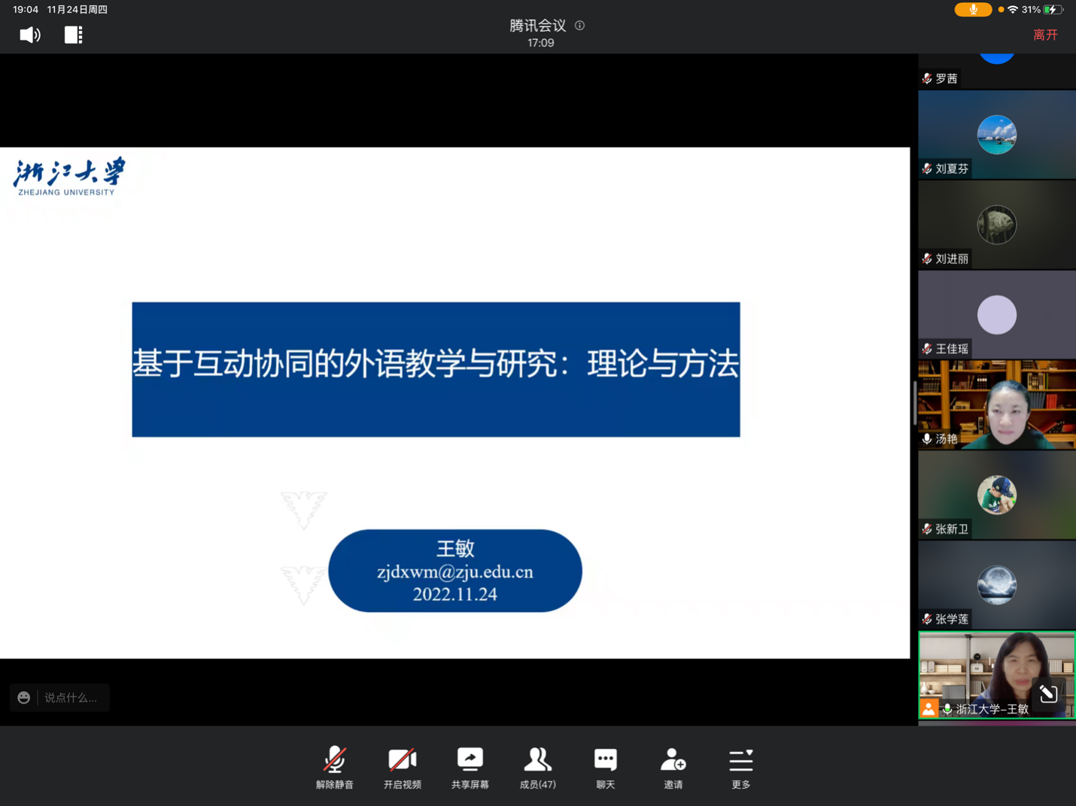This screenshot has width=1076, height=806.
Task: Start screen sharing with 共享屏幕
Action: point(470,768)
